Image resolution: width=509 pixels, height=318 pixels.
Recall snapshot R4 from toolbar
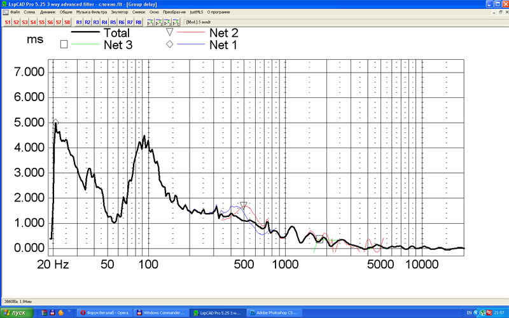click(104, 22)
